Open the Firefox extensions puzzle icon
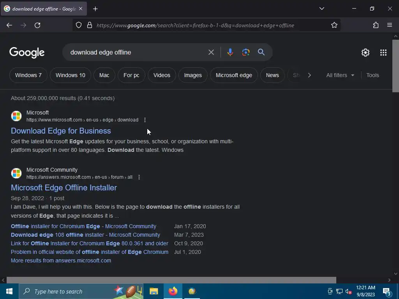399x299 pixels. (376, 25)
